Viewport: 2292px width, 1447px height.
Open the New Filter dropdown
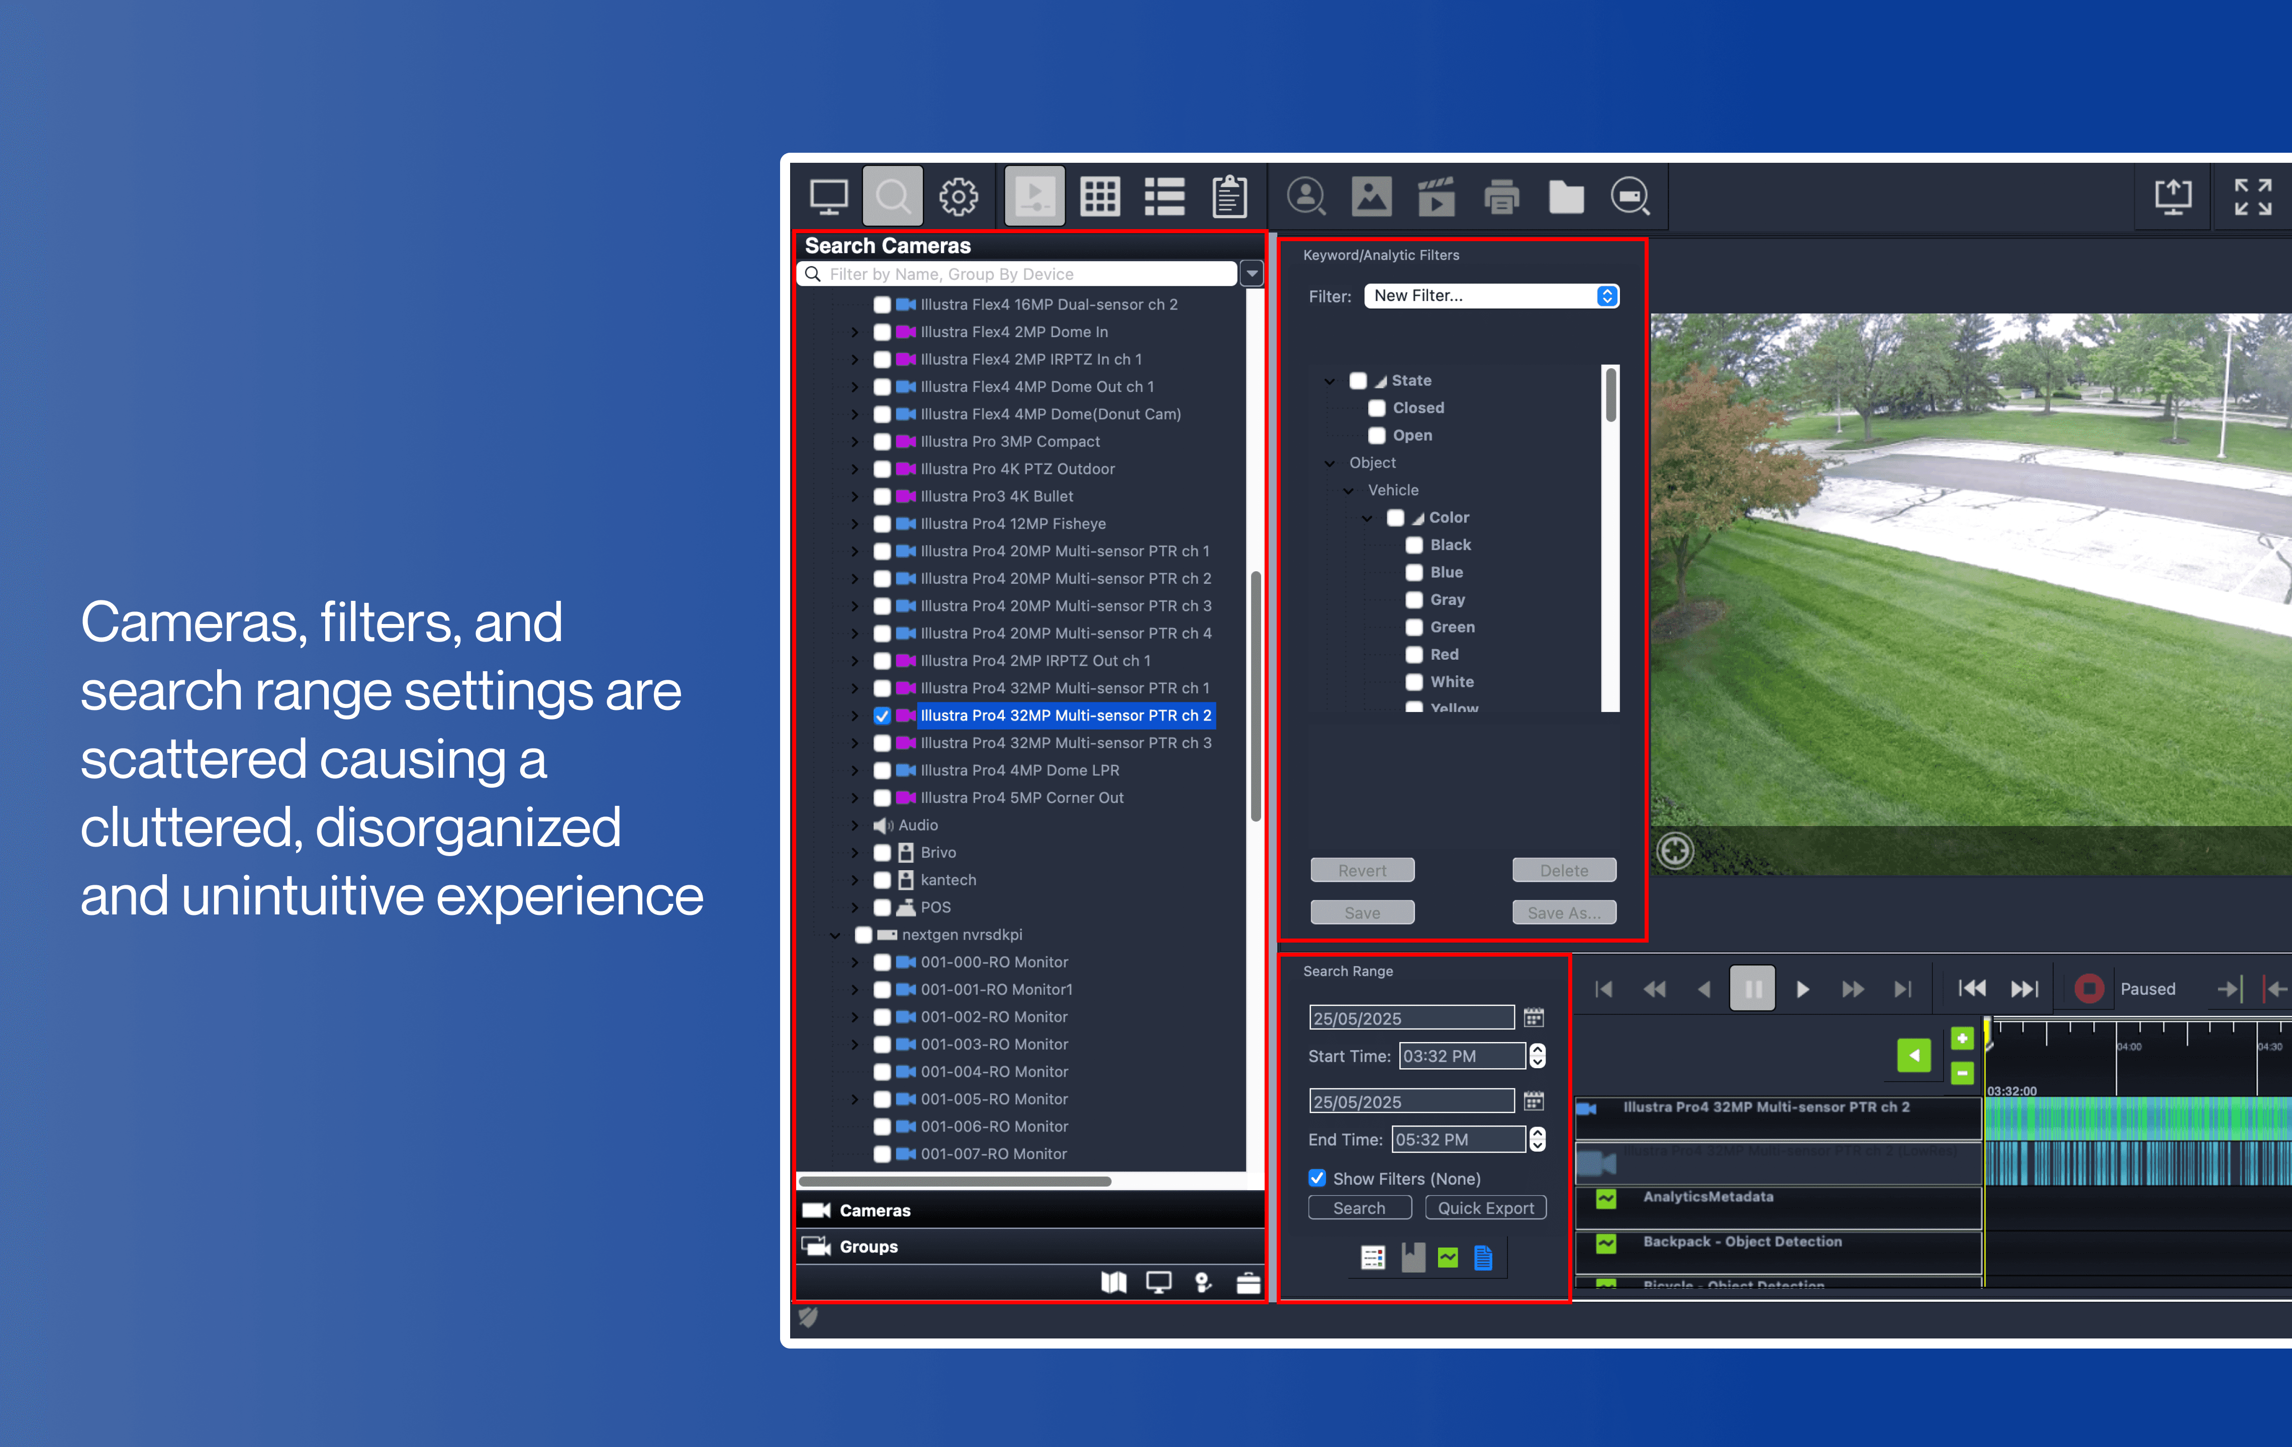coord(1491,296)
